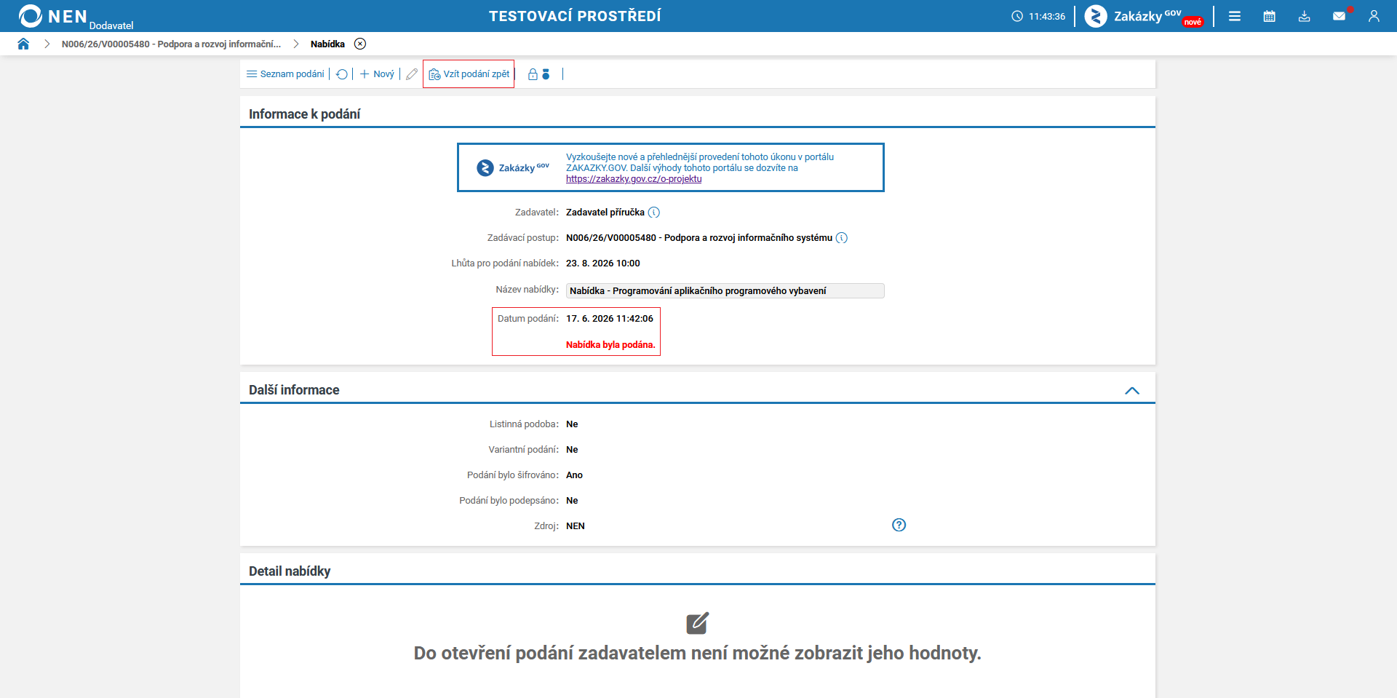
Task: Click Vzít podání zpět button
Action: point(469,74)
